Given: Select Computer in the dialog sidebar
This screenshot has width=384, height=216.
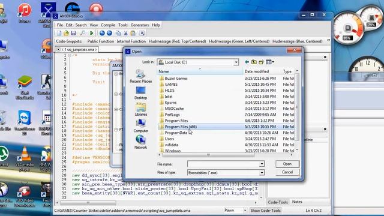Looking at the screenshot, I should (140, 126).
